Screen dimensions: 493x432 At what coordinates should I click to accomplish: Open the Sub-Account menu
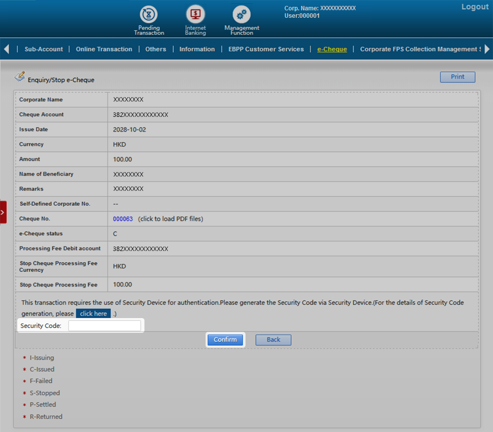pyautogui.click(x=44, y=49)
